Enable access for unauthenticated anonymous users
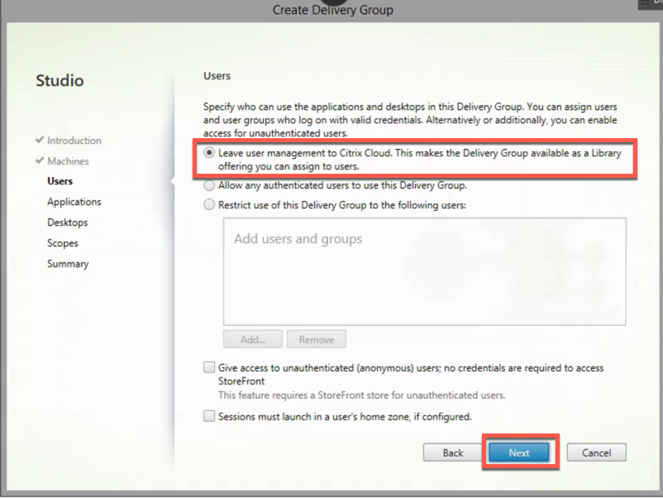 [209, 367]
